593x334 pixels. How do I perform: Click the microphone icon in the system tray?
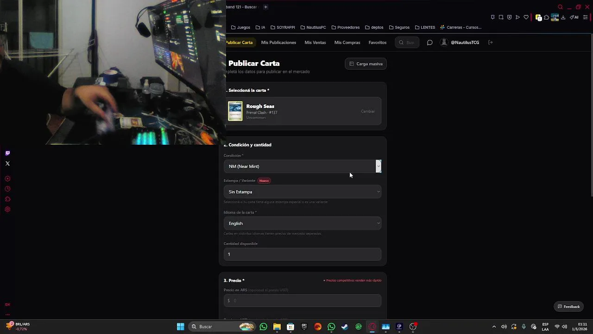524,327
